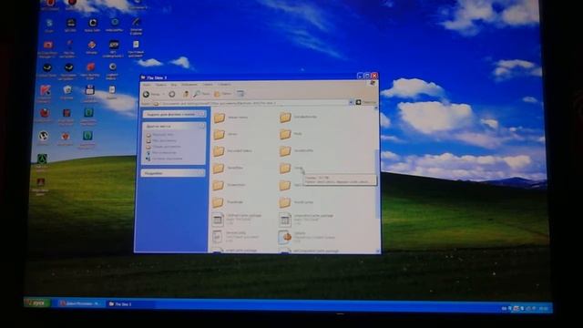Viewport: 583px width, 328px height.
Task: Select the Mods folder
Action: pyautogui.click(x=291, y=134)
